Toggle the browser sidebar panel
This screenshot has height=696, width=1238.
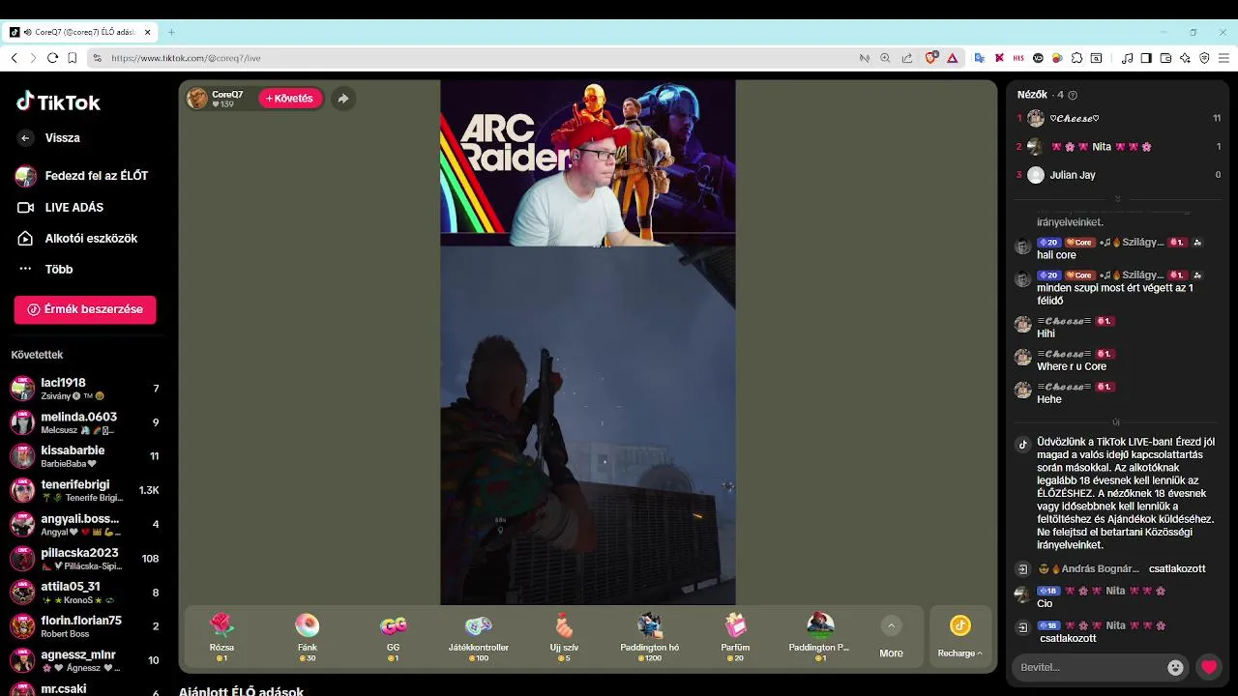pos(1146,58)
